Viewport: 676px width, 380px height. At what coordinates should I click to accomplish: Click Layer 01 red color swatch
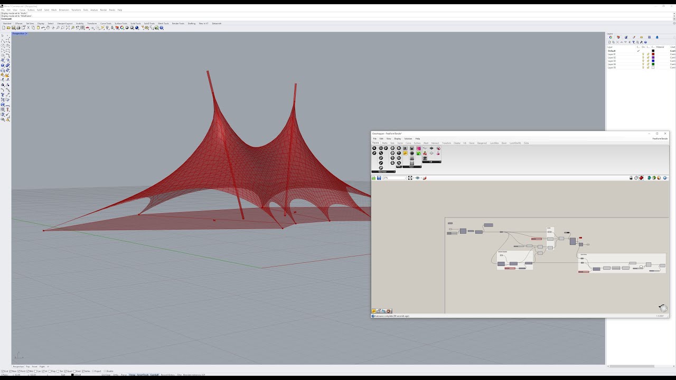pyautogui.click(x=653, y=54)
